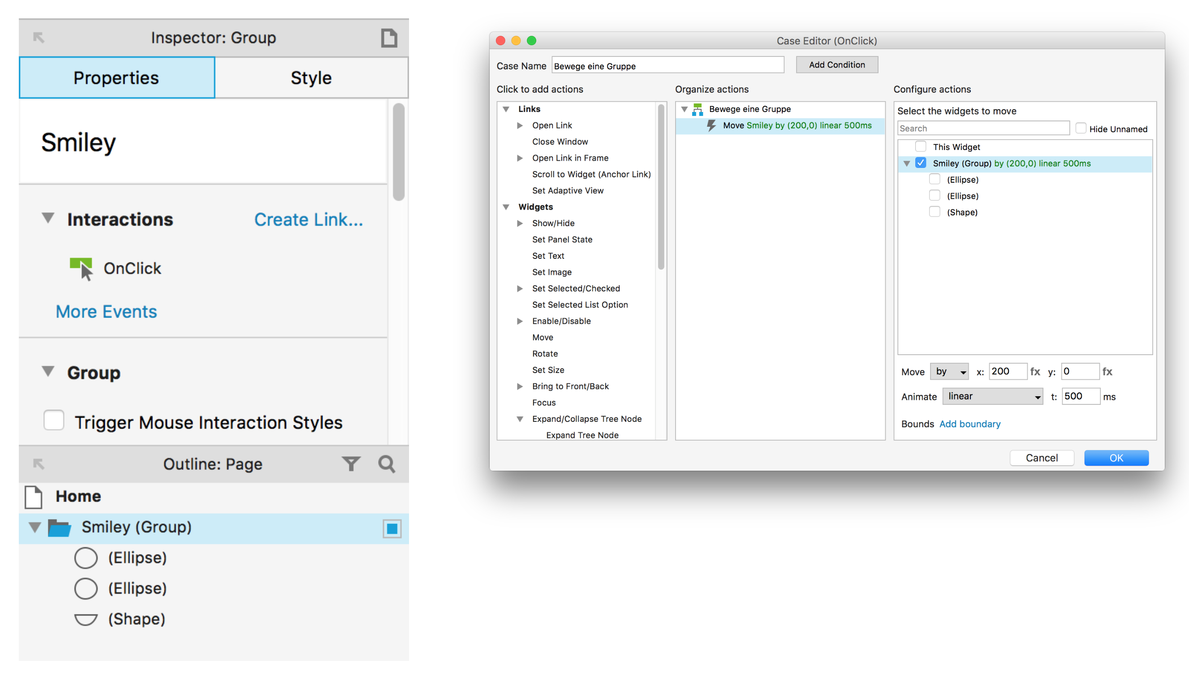This screenshot has width=1189, height=678.
Task: Click the Add Condition button
Action: pos(836,65)
